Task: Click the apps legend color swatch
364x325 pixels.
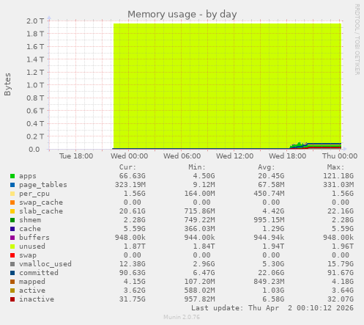Action: coord(12,176)
